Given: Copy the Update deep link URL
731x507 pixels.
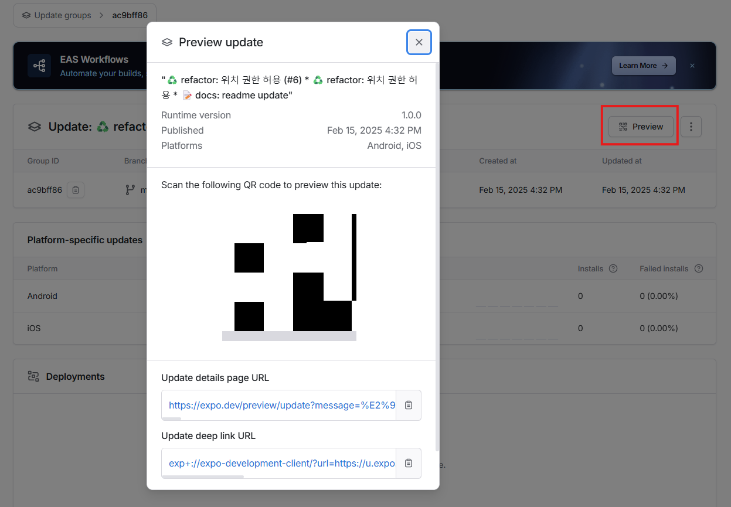Looking at the screenshot, I should coord(409,463).
